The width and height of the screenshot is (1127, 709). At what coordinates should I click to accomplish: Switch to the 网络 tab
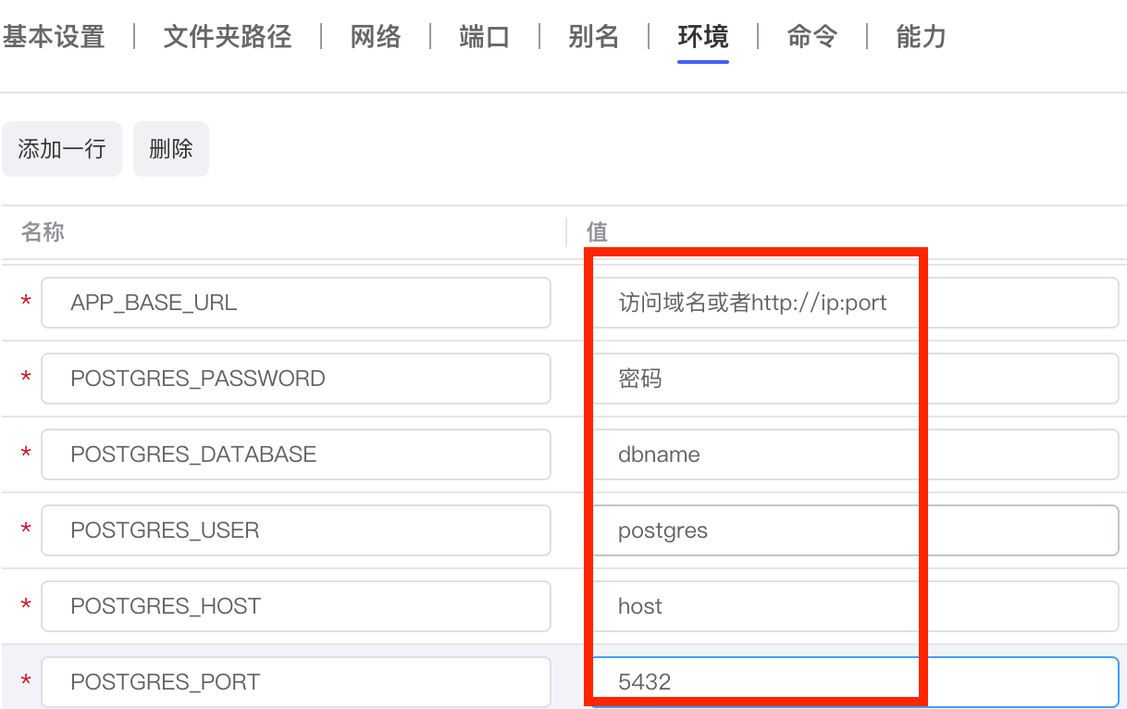tap(376, 37)
